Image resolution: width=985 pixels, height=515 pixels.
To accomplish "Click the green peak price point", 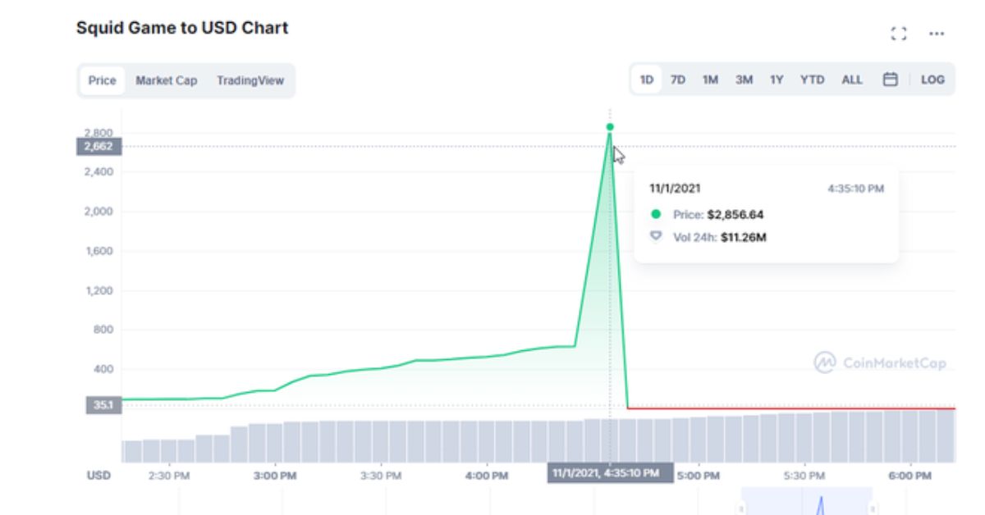I will [x=610, y=127].
